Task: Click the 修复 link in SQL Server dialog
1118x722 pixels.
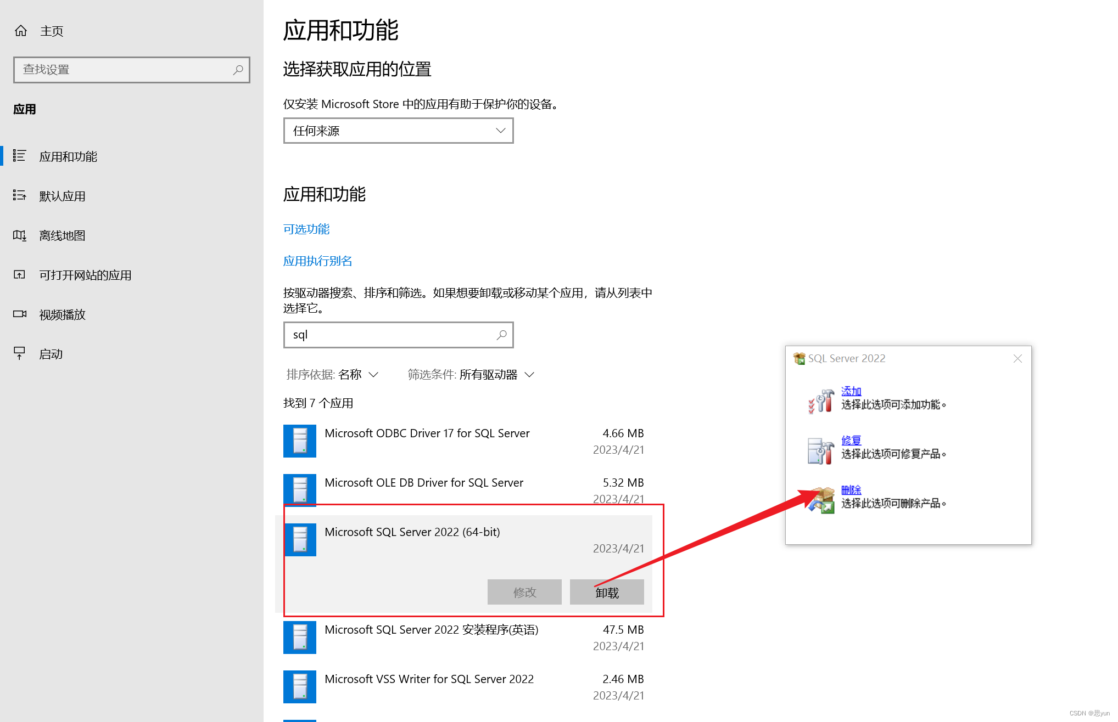Action: coord(851,441)
